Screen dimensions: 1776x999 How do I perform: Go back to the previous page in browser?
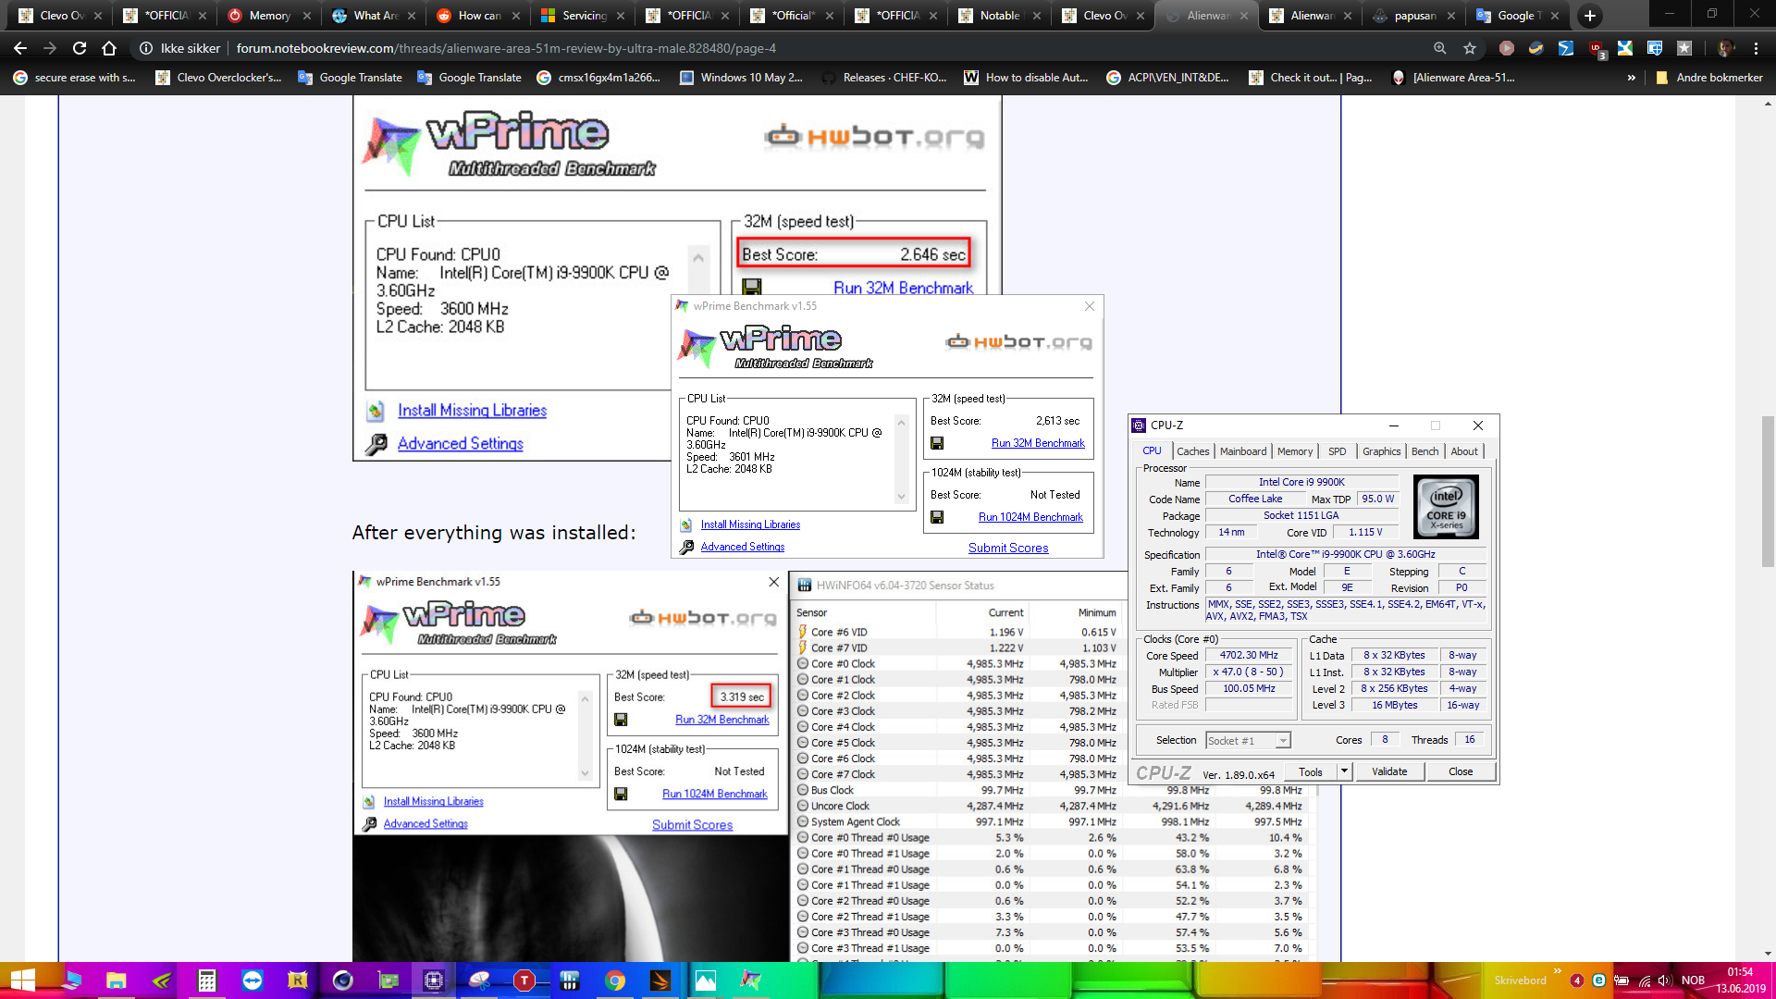coord(20,48)
